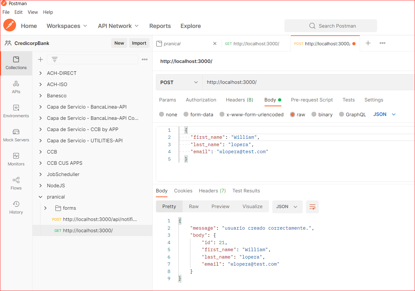Select the binary body type
This screenshot has width=415, height=291.
click(314, 114)
